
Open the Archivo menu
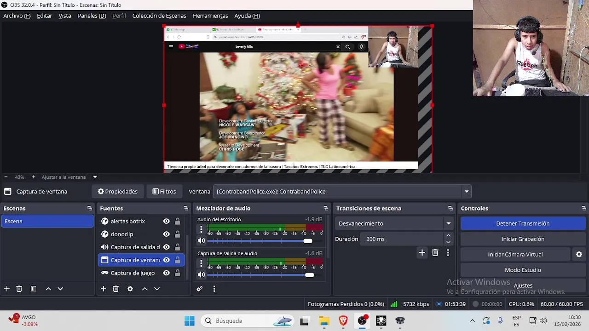pos(17,16)
